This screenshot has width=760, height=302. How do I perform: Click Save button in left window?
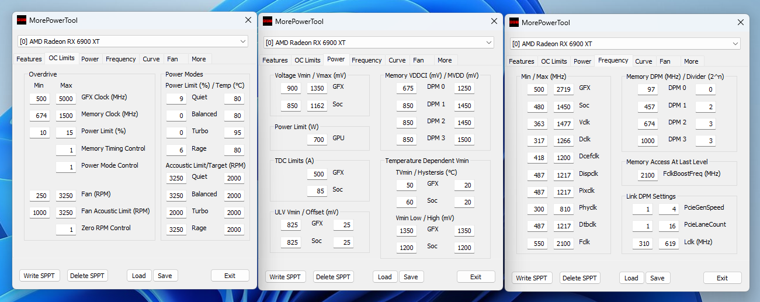pyautogui.click(x=165, y=276)
